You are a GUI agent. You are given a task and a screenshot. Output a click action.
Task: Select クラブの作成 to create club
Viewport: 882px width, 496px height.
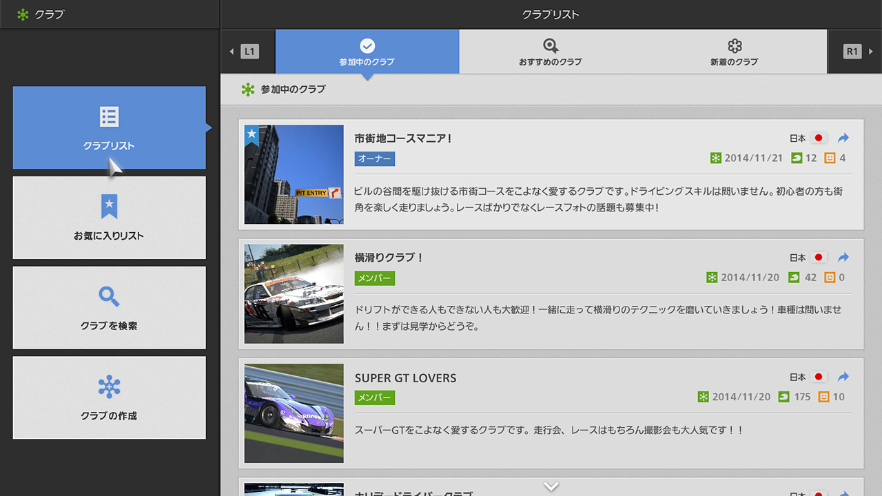click(109, 397)
